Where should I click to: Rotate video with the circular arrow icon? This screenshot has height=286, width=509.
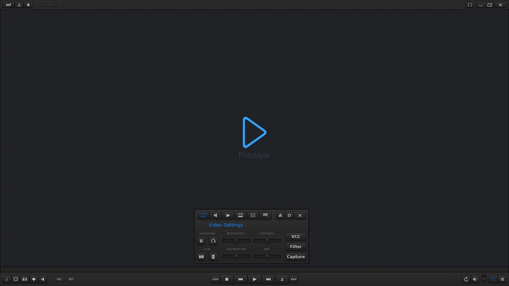(x=213, y=241)
